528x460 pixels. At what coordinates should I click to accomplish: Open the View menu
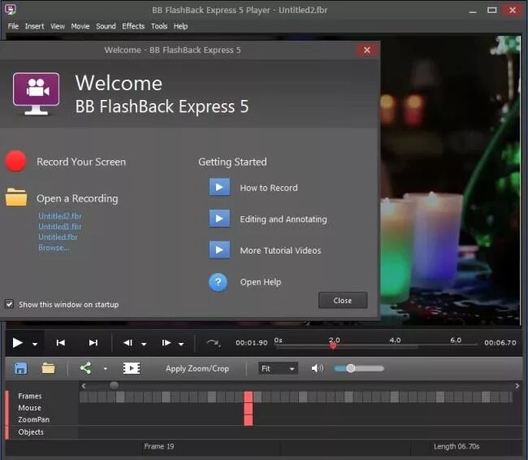58,26
